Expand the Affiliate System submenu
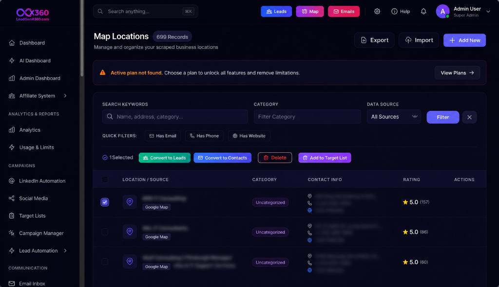 click(65, 96)
